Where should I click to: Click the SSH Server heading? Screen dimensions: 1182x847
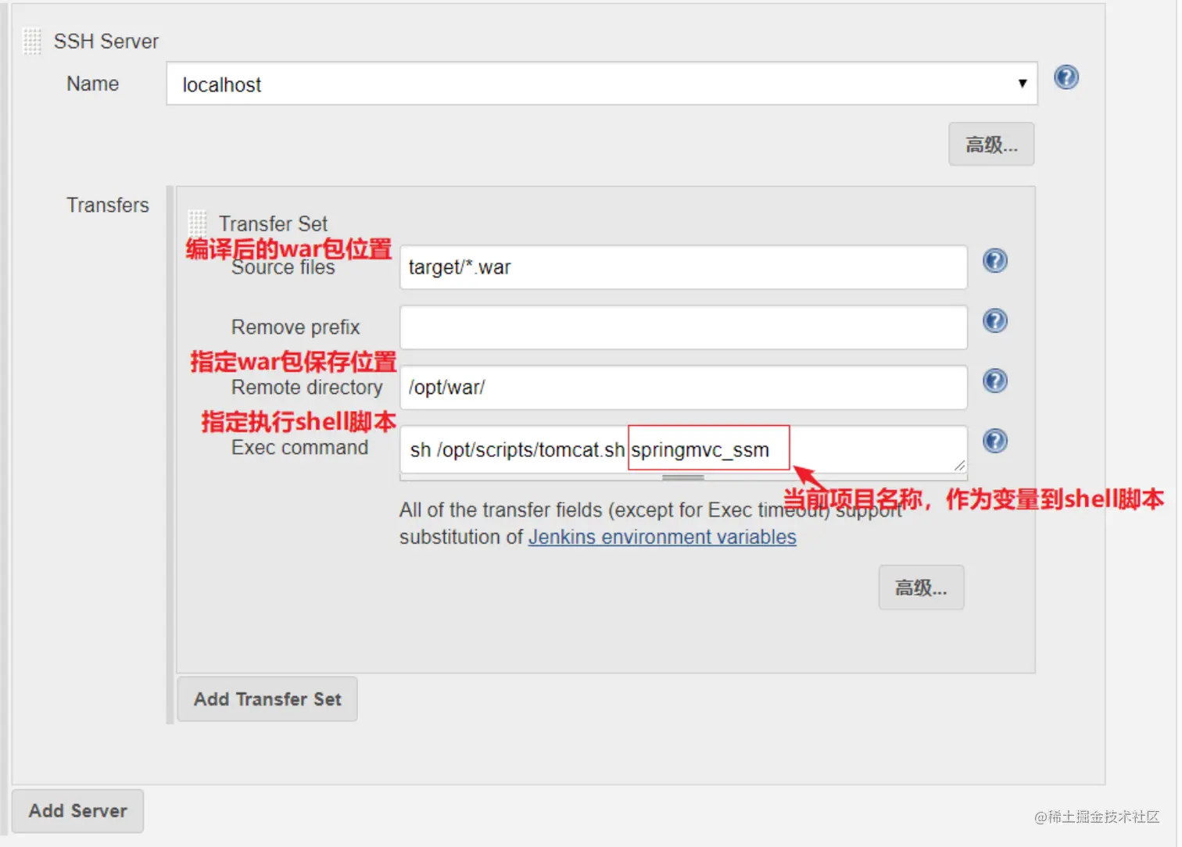pos(106,41)
